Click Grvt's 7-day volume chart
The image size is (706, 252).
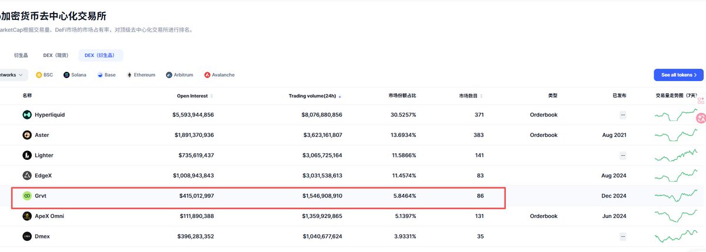(x=676, y=196)
